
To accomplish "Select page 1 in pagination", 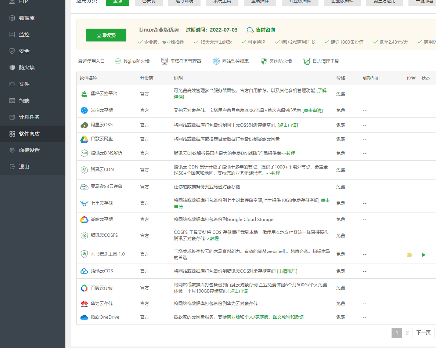I will point(397,333).
